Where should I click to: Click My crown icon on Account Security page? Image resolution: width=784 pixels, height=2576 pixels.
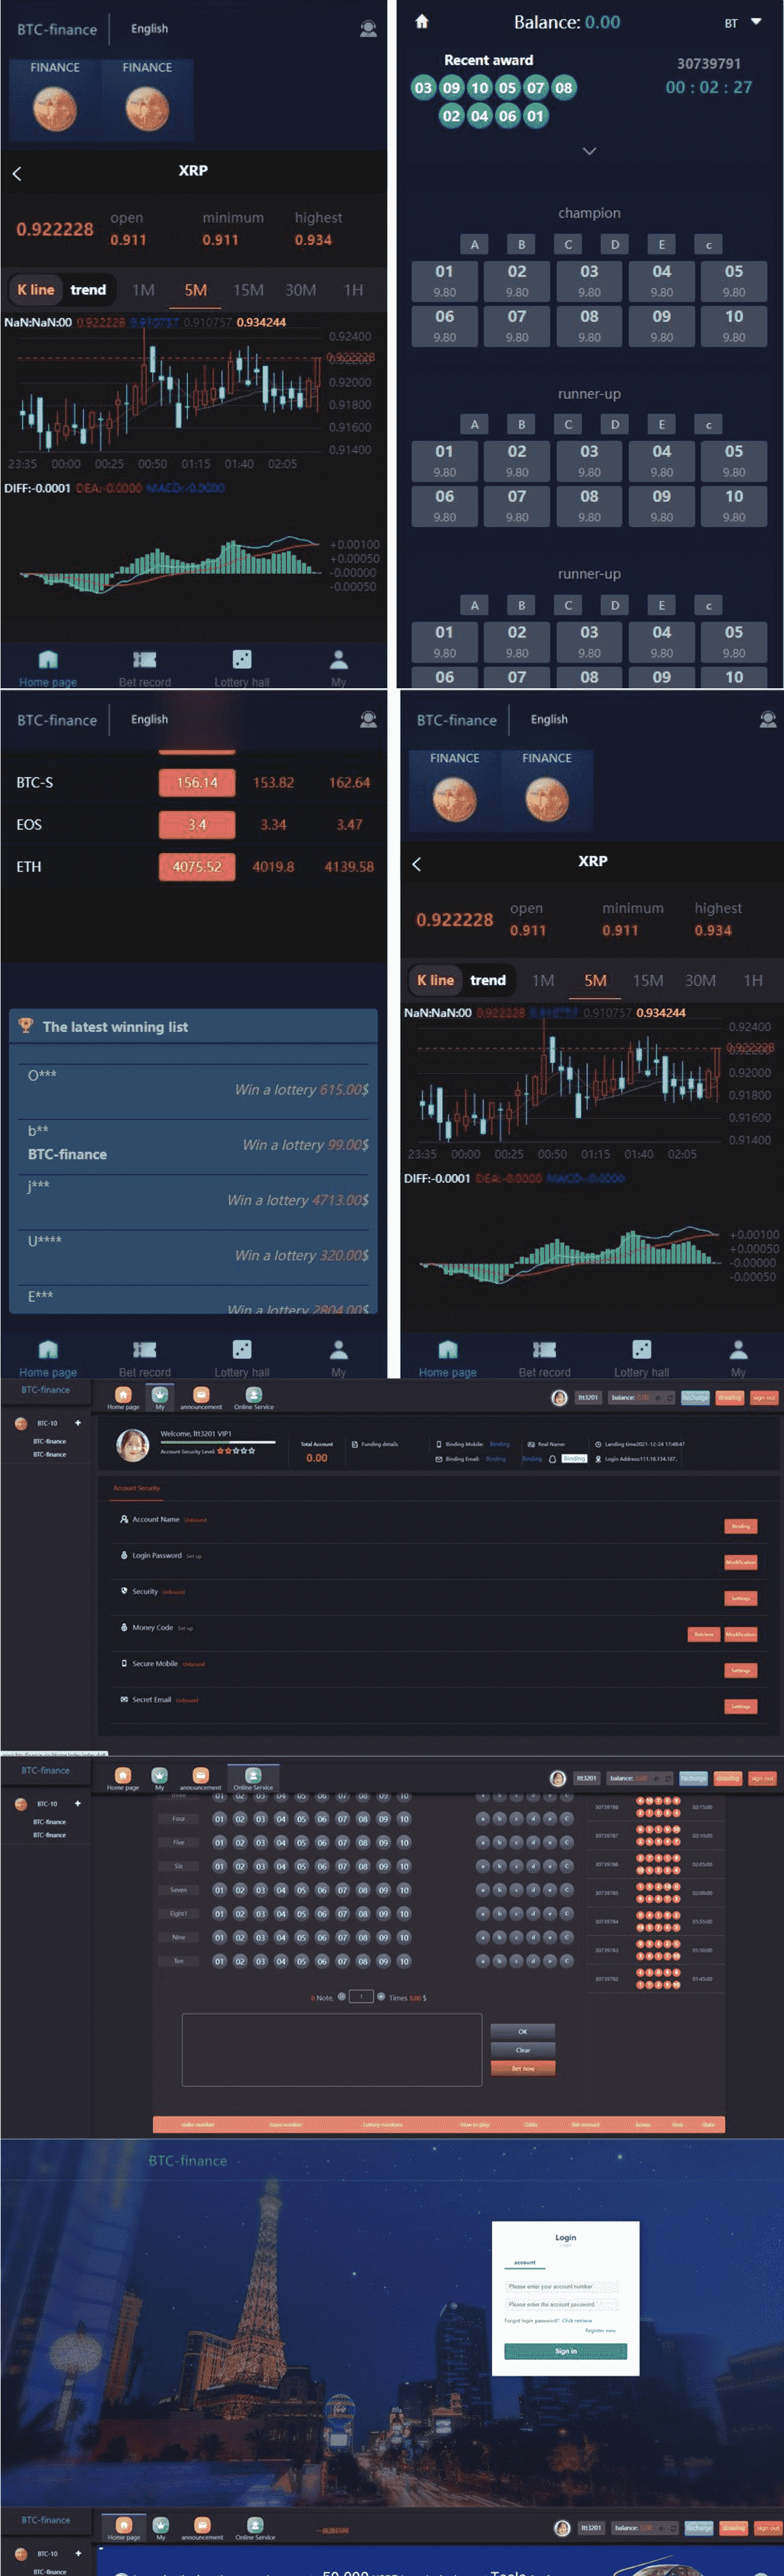coord(159,1394)
